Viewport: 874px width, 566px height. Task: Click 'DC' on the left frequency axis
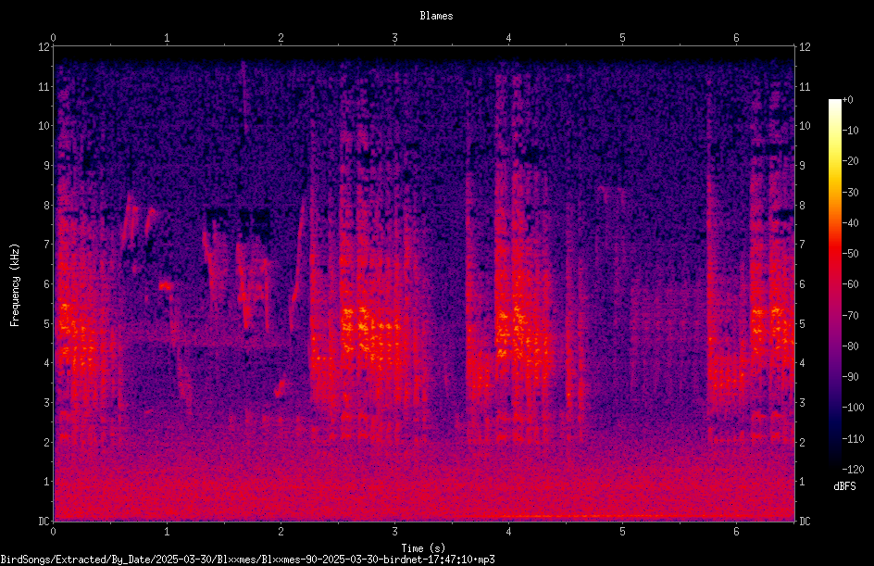pyautogui.click(x=44, y=521)
